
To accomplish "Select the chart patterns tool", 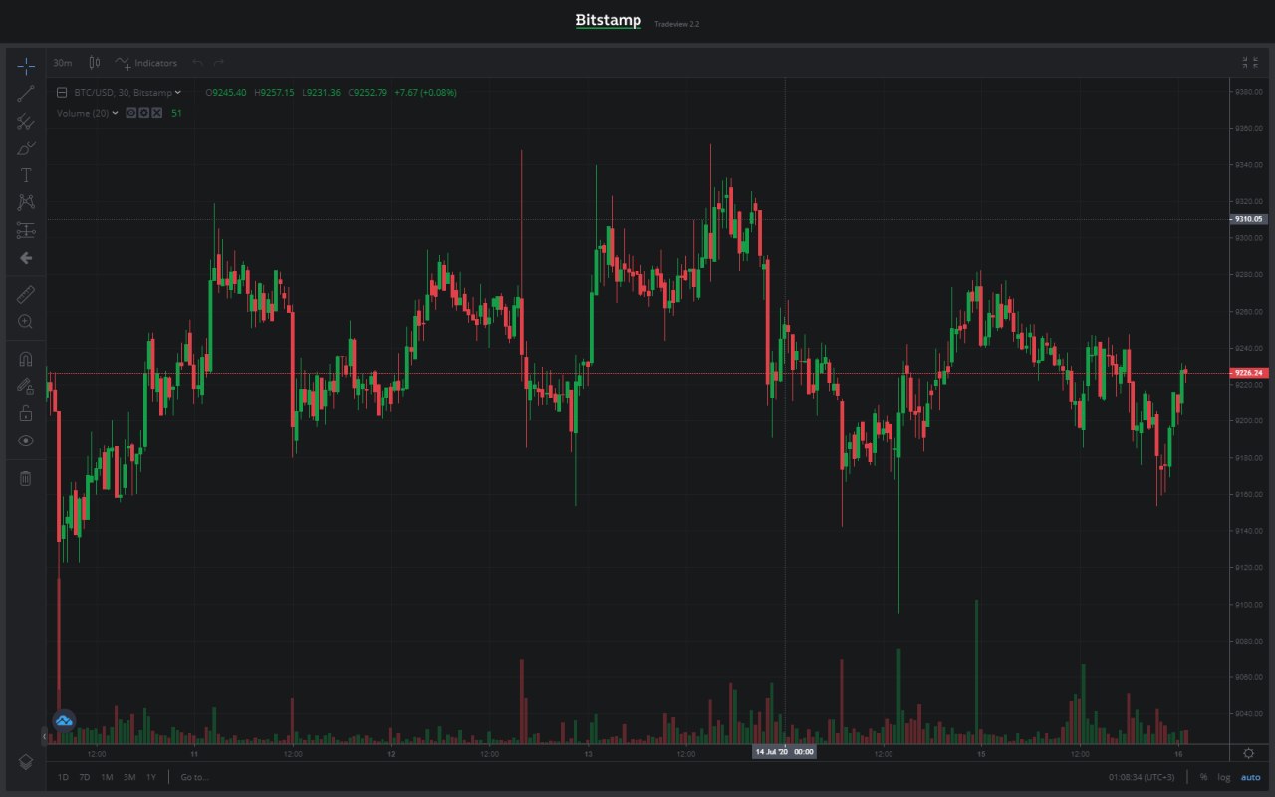I will coord(26,203).
